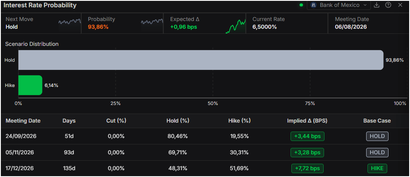Select the Hold scenario bar
Screen dimensions: 410x177
(x=201, y=60)
